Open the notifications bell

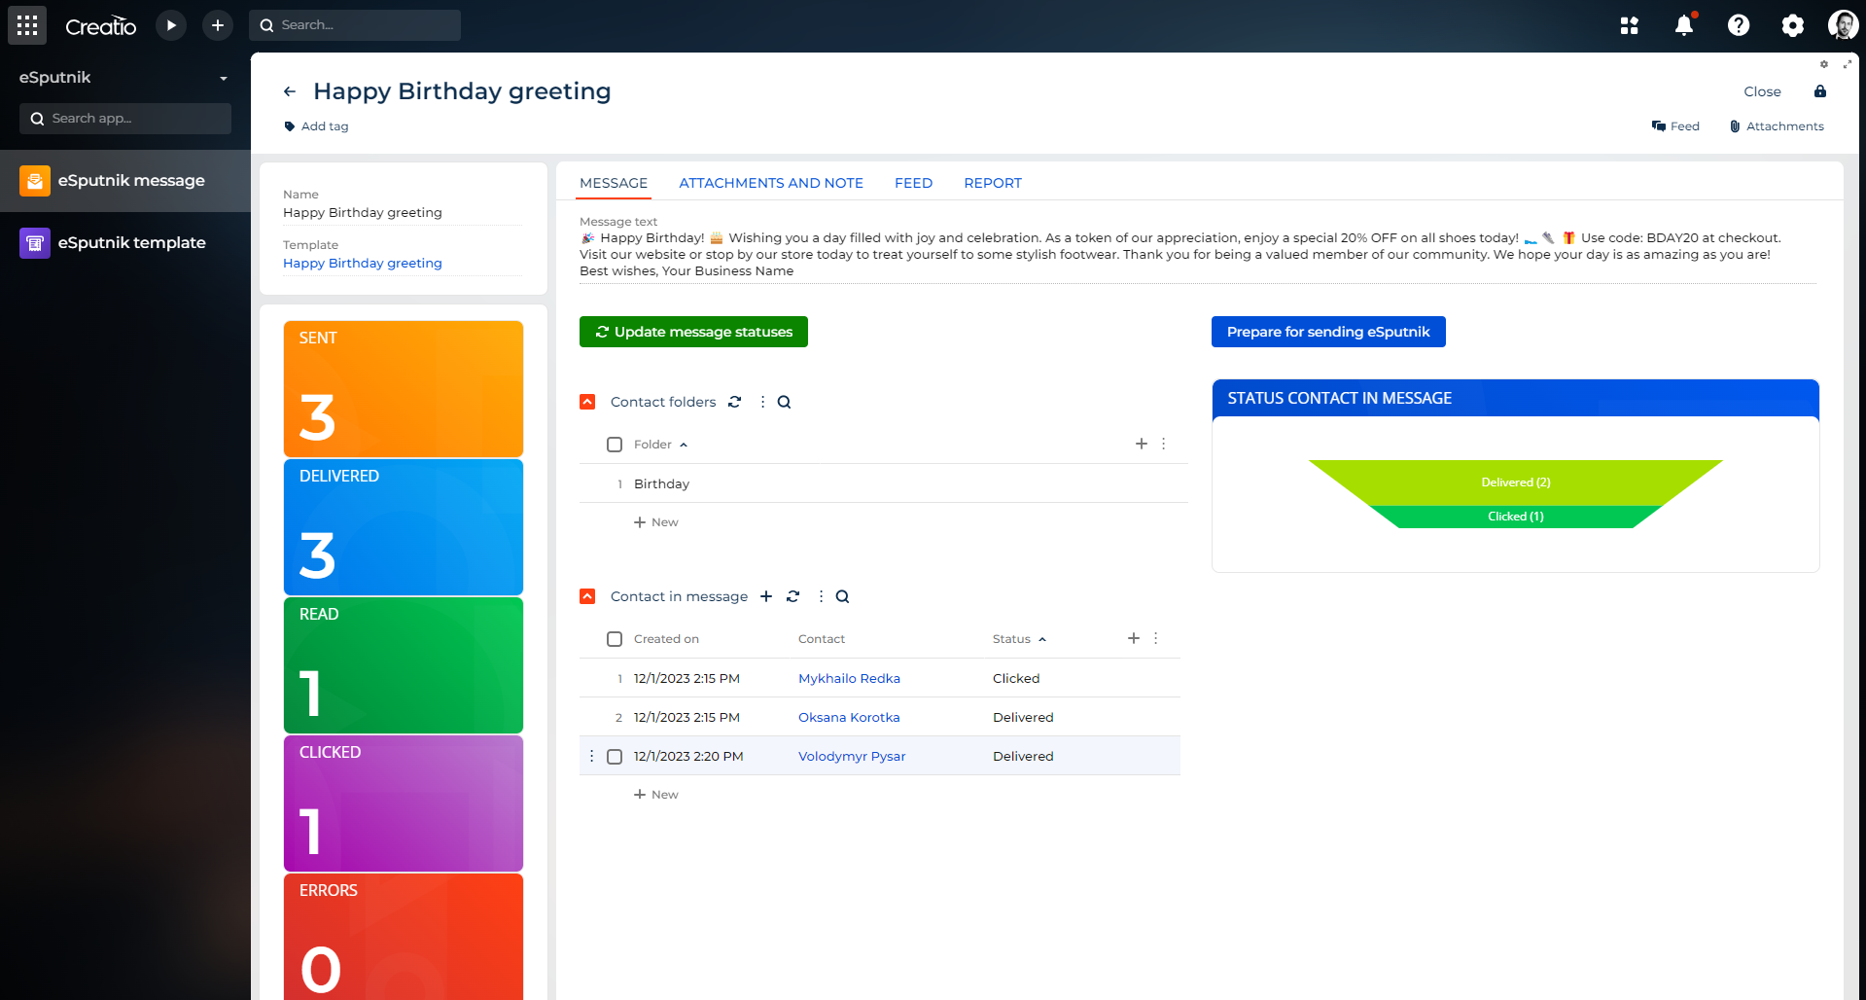pos(1684,25)
